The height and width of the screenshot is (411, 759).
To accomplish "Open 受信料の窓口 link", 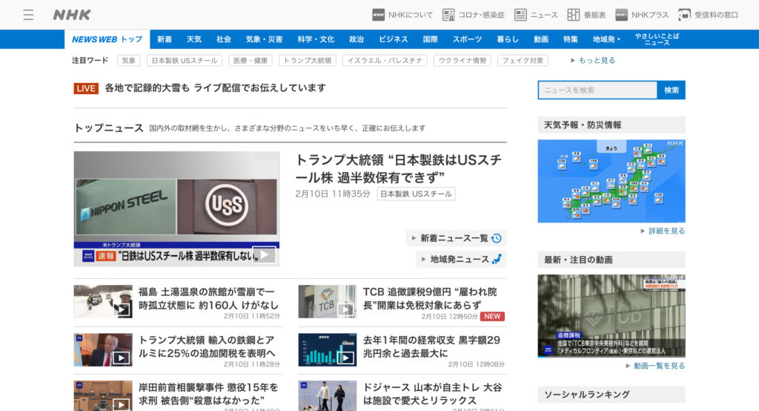I will pyautogui.click(x=708, y=15).
